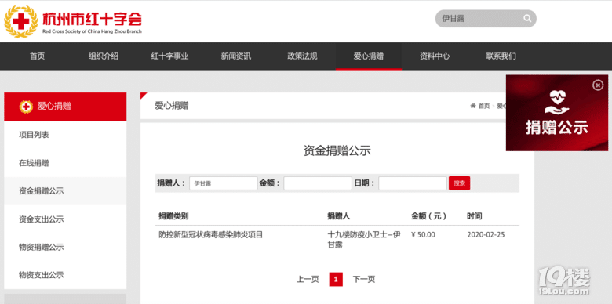Viewport: 612px width, 304px height.
Task: Select page 1 in pagination
Action: (x=336, y=279)
